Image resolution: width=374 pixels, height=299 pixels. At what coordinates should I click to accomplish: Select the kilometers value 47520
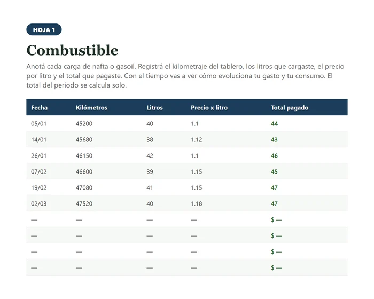point(84,203)
